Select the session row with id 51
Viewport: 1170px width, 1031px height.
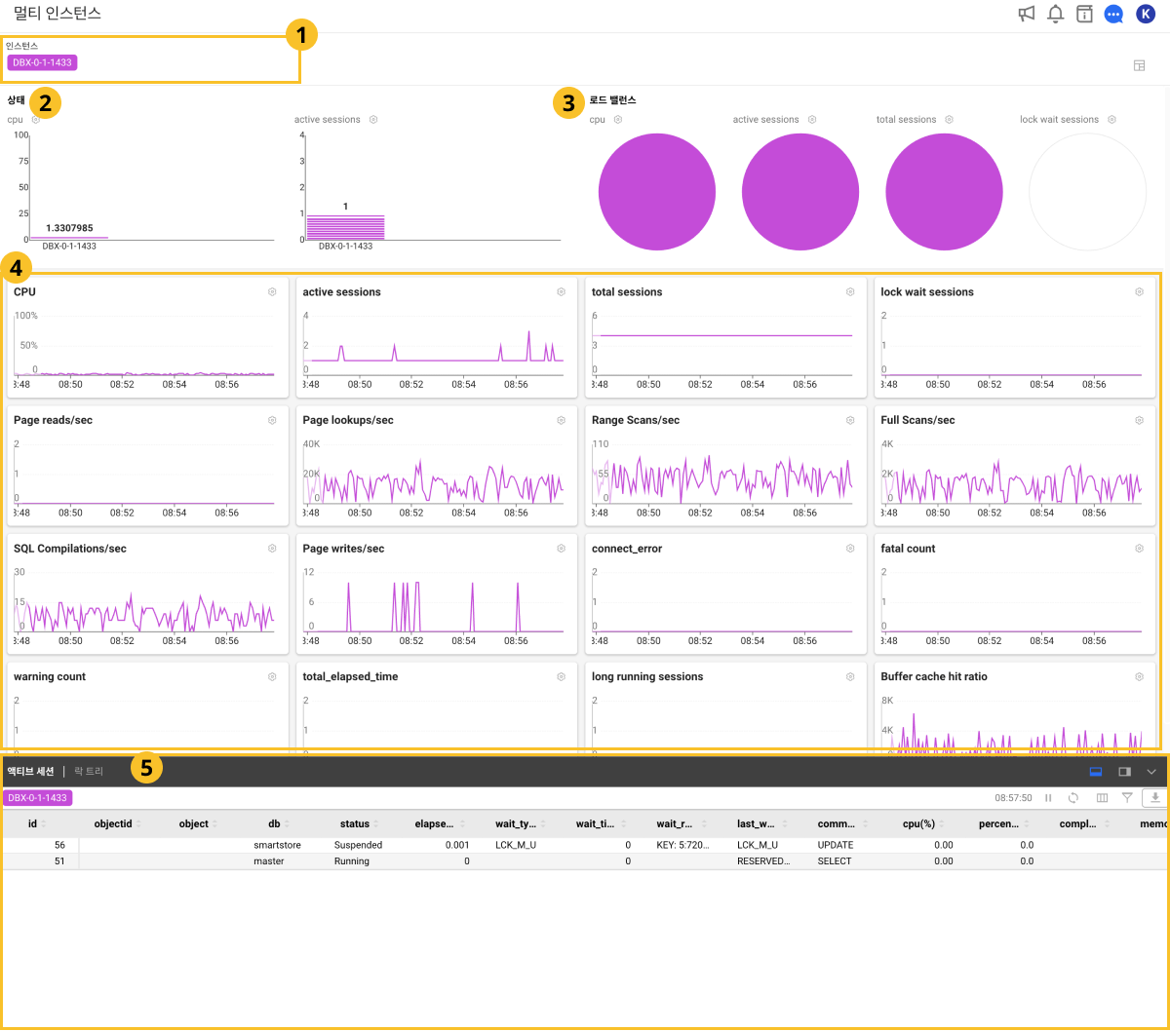(x=585, y=861)
